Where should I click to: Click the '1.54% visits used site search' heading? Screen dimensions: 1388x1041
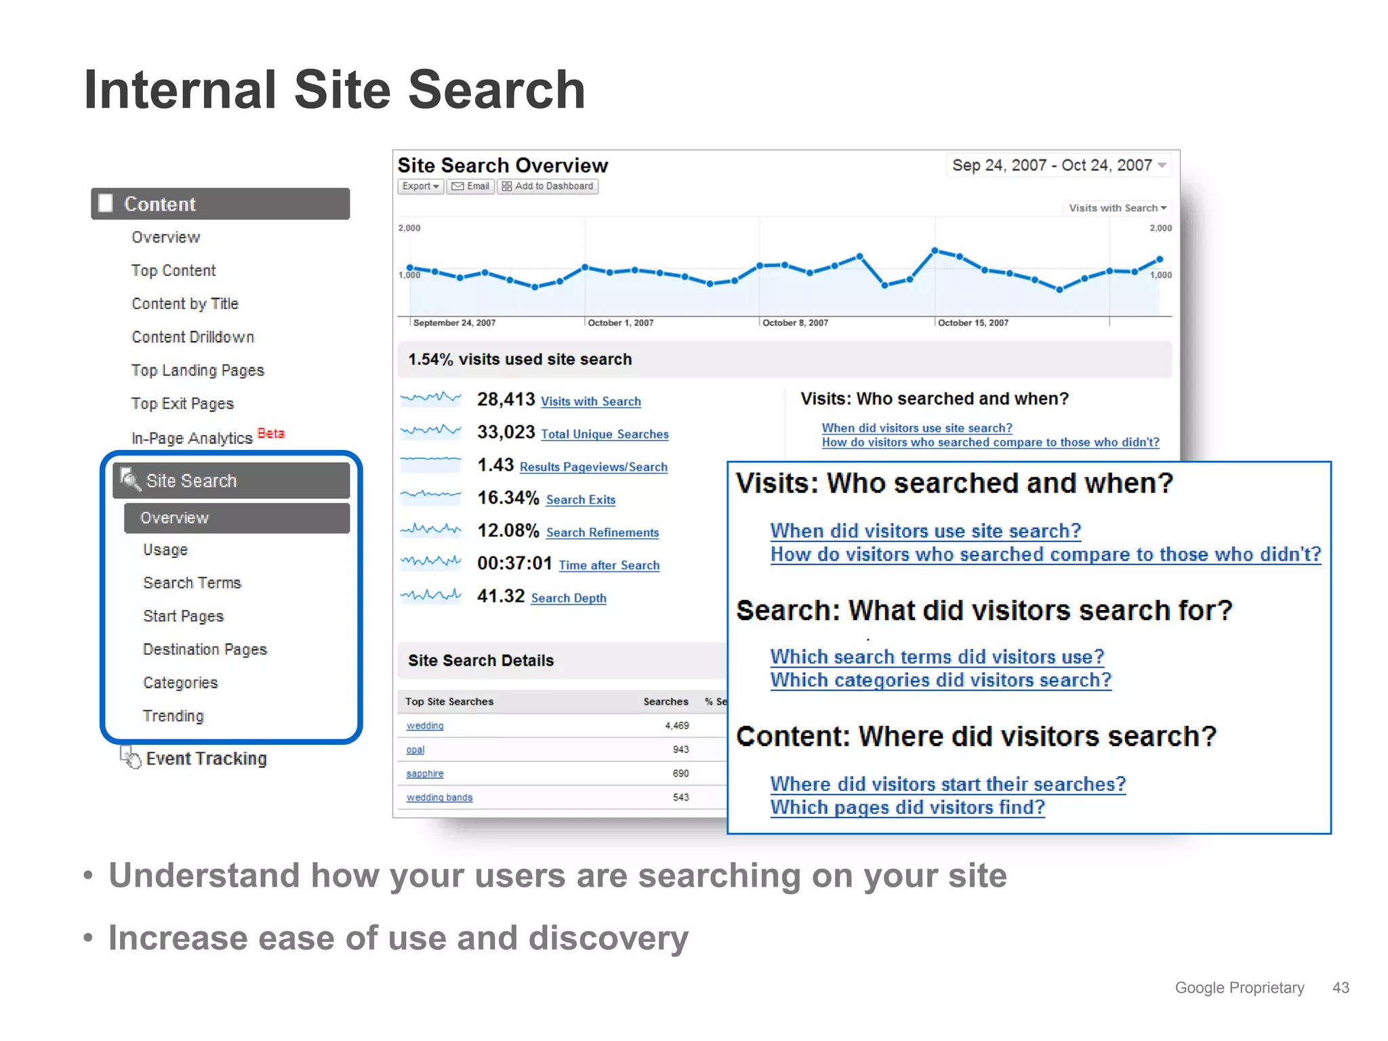click(x=520, y=359)
